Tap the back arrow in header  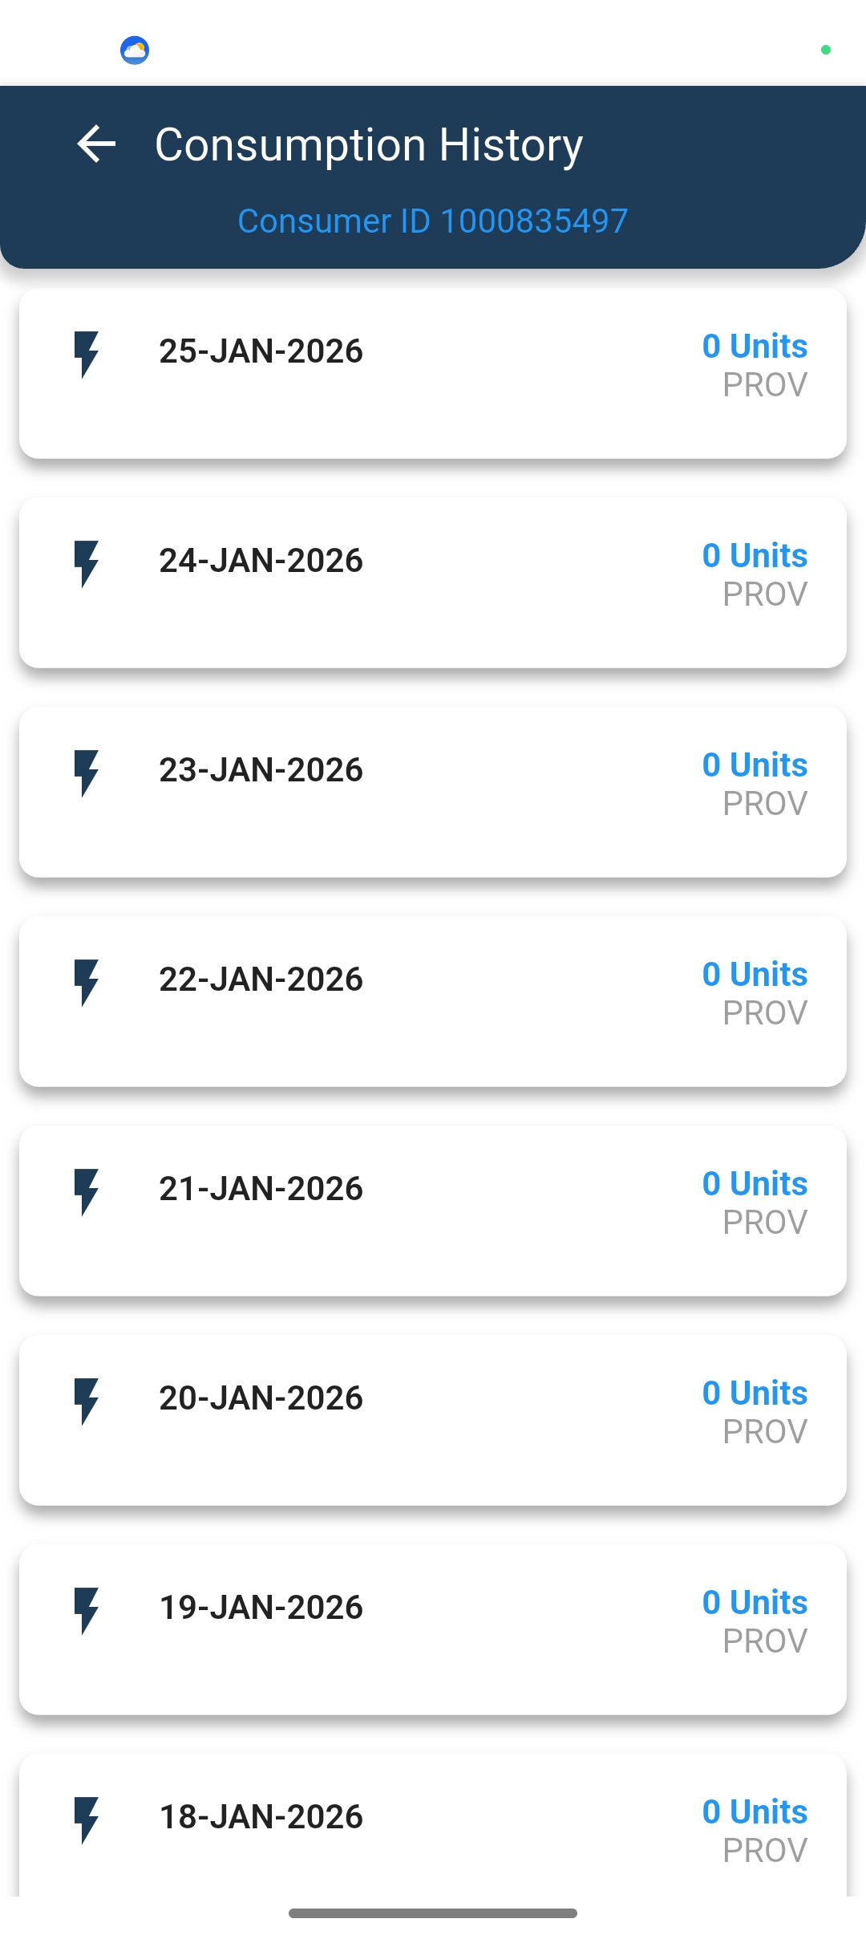97,144
